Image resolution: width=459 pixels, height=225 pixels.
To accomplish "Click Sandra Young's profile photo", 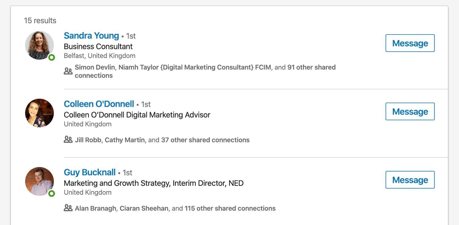I will point(39,45).
